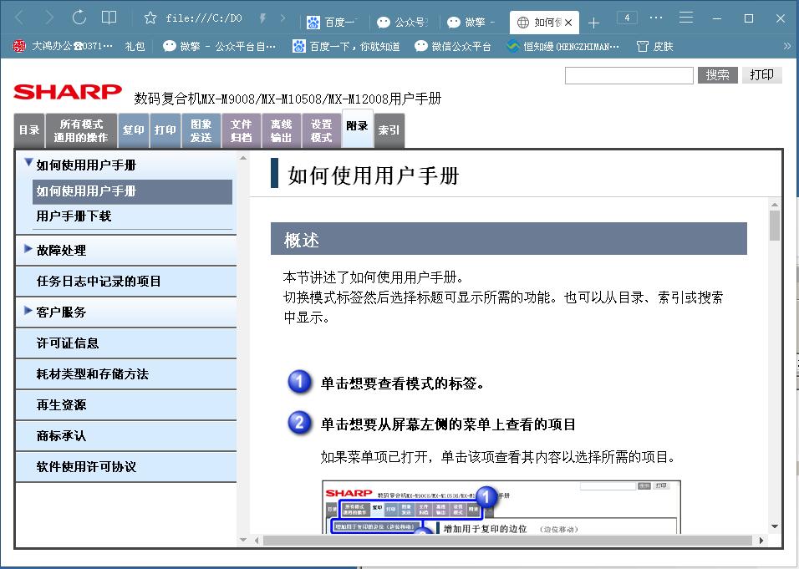Open 耗材类型和存储方法 item

[x=126, y=374]
